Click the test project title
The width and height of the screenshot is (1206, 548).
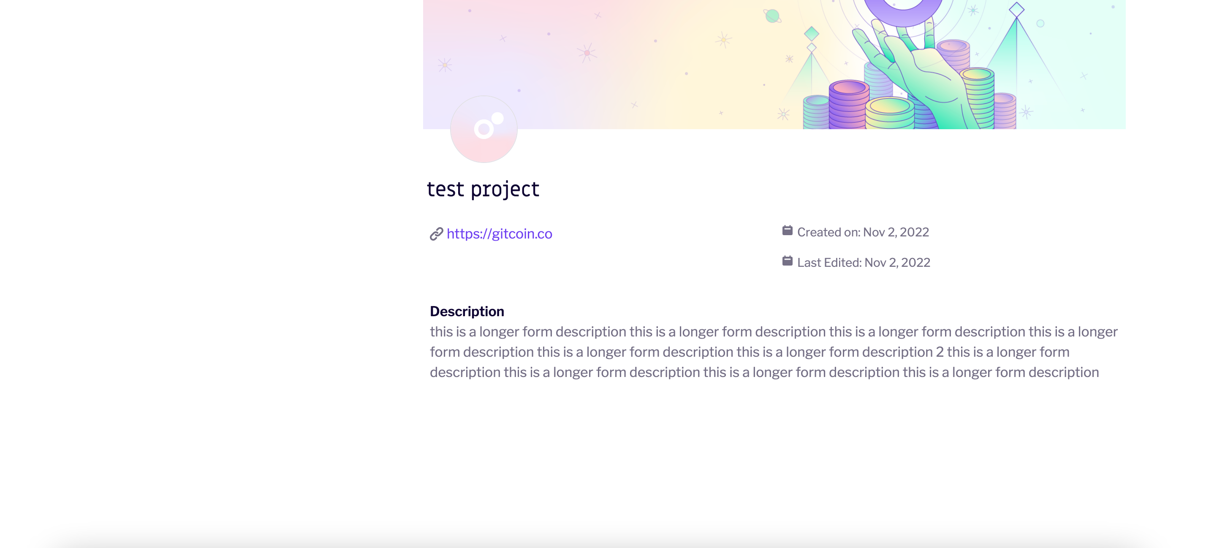483,189
